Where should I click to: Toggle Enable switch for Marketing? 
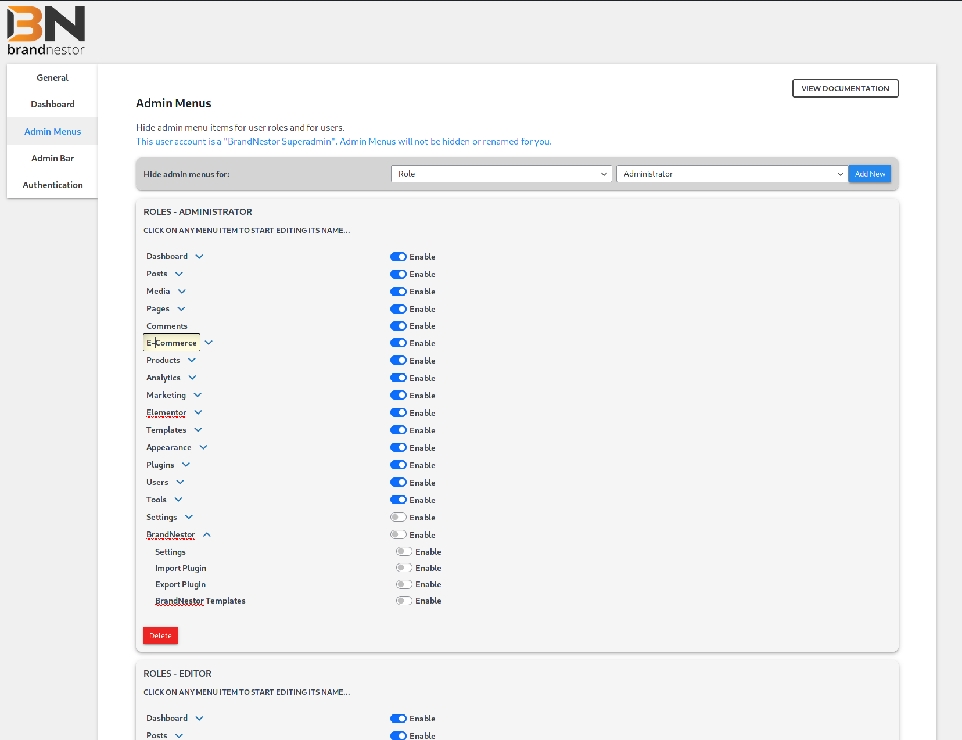point(399,396)
